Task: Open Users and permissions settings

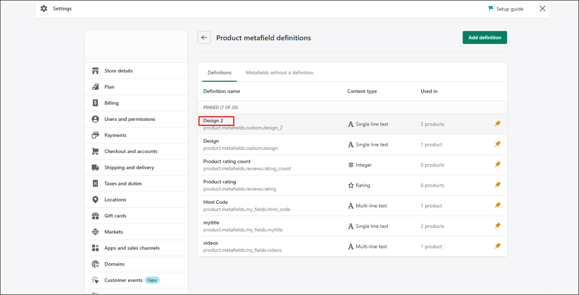Action: [136, 119]
